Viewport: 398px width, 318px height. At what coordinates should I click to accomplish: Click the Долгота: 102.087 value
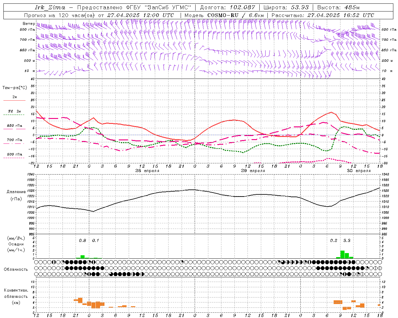tap(228, 7)
